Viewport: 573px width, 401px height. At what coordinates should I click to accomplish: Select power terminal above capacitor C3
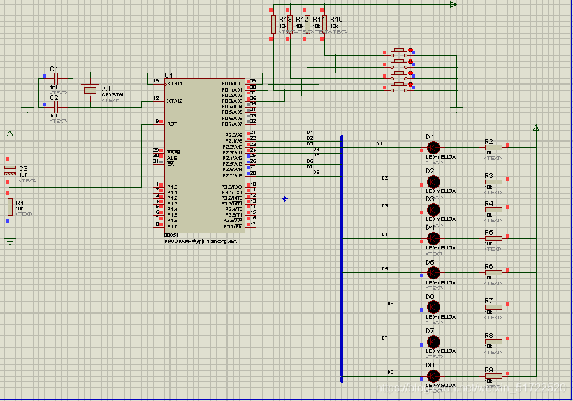(10, 133)
